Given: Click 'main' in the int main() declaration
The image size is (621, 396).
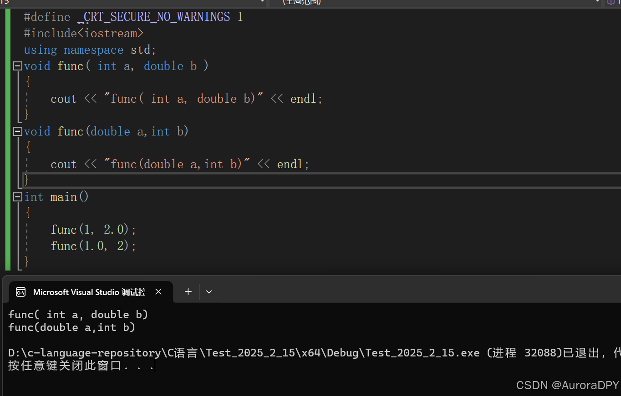Looking at the screenshot, I should point(64,197).
